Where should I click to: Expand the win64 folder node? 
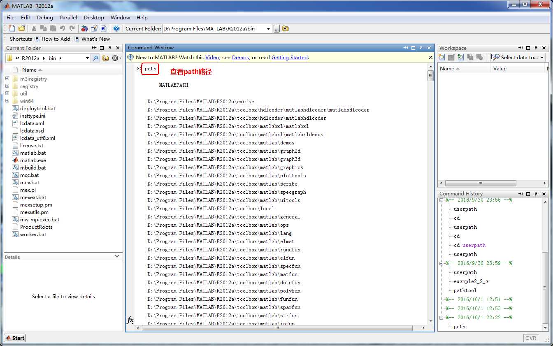tap(7, 101)
